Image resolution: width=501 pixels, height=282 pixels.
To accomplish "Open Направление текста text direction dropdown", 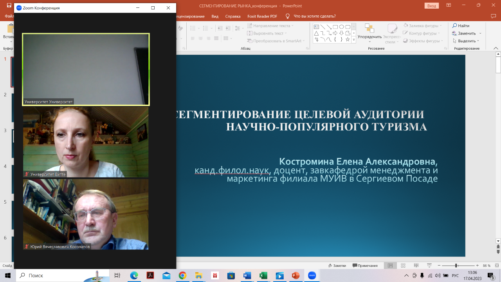I will click(271, 26).
